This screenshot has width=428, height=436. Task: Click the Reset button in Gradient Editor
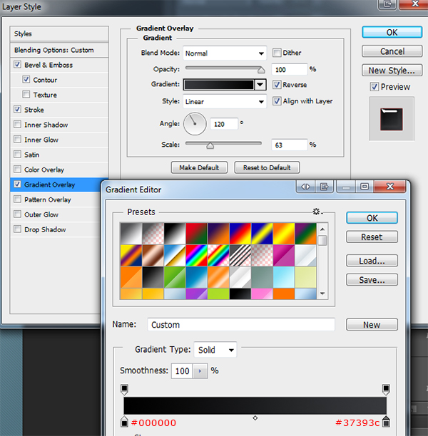coord(372,237)
